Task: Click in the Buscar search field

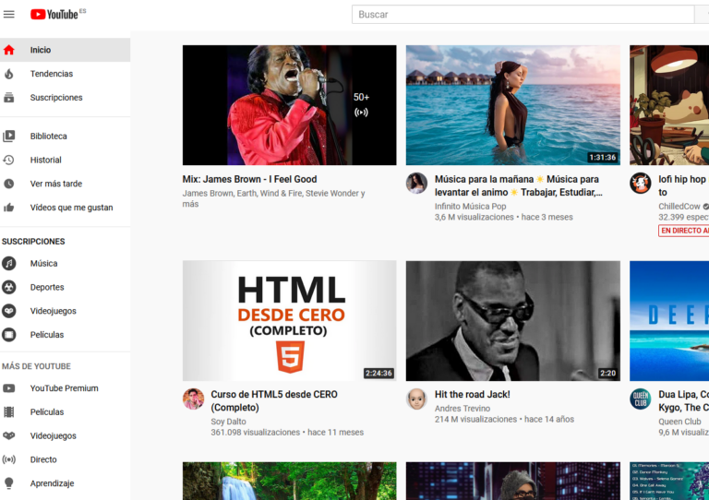Action: point(523,15)
